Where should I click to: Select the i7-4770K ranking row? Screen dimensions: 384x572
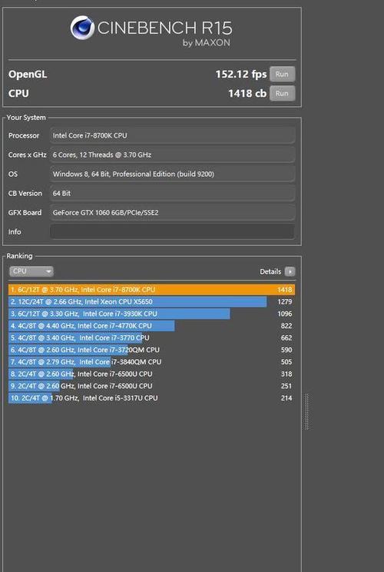(151, 326)
